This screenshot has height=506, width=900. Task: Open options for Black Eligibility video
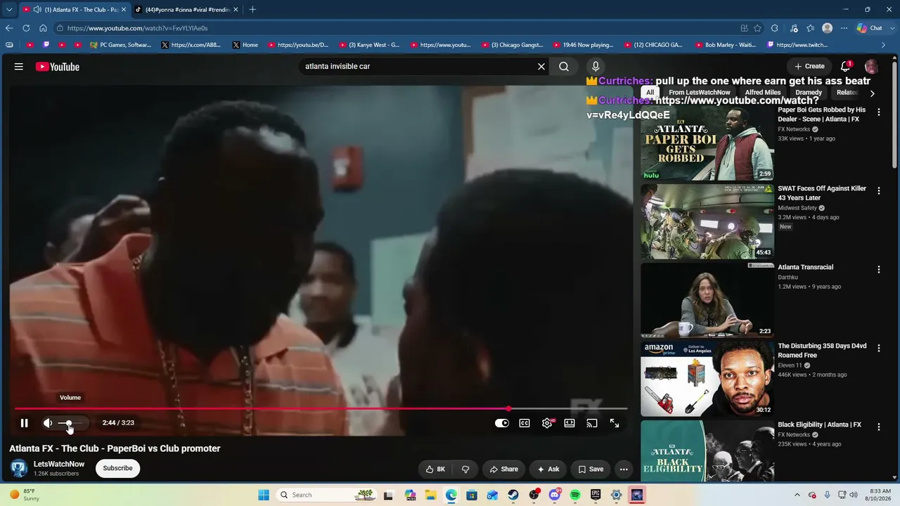[878, 427]
